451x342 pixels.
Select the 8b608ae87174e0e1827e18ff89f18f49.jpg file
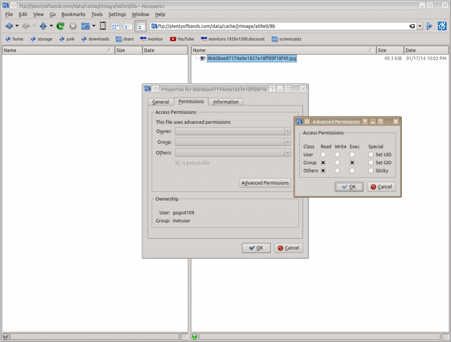click(252, 59)
